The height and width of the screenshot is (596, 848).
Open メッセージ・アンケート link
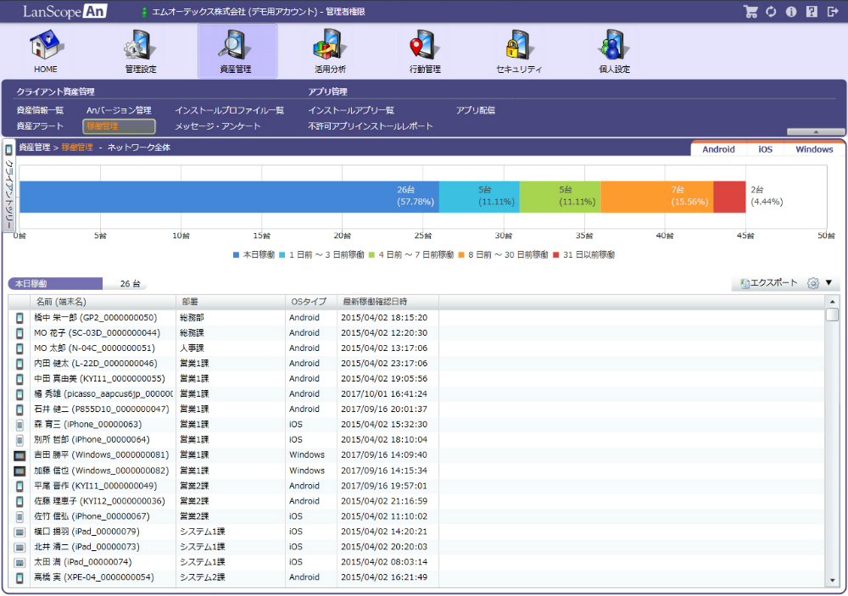pyautogui.click(x=217, y=126)
